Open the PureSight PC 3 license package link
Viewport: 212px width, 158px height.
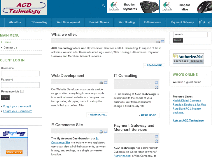tap(187, 110)
